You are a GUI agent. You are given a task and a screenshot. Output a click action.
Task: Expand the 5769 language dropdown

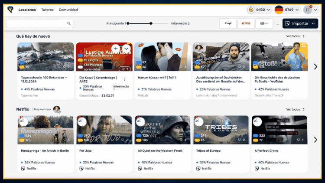pos(297,10)
